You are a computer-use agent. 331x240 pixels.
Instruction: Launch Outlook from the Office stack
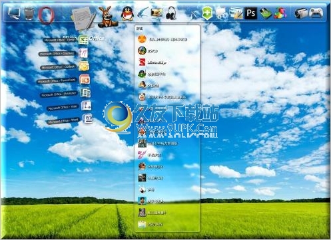(84, 66)
